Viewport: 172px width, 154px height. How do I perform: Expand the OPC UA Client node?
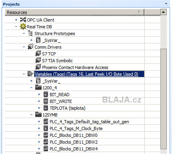16,20
